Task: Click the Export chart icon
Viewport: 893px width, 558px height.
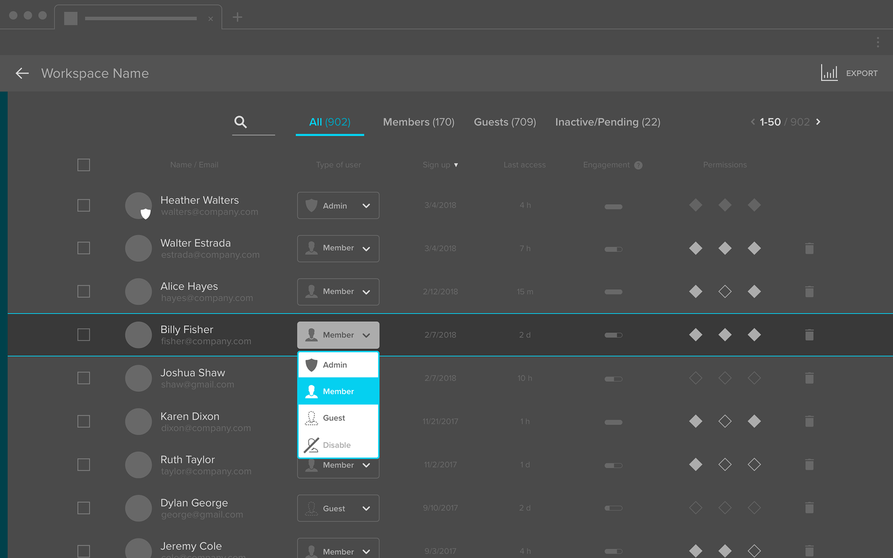Action: [x=829, y=73]
